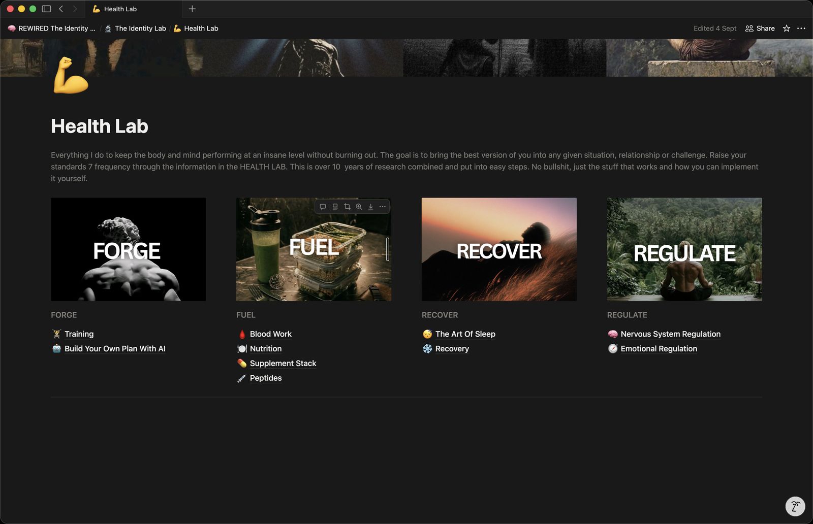Open the page options three-dot menu

(x=801, y=28)
